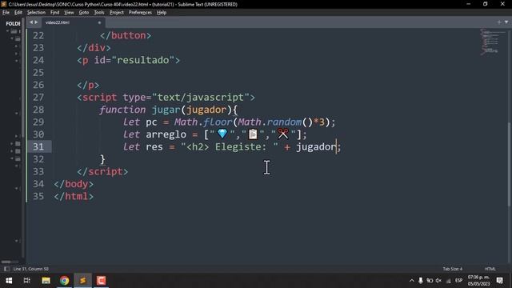
Task: Open Task View on the taskbar
Action: (x=27, y=281)
